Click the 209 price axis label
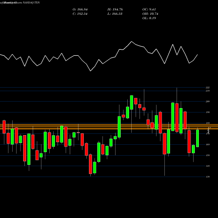The width and height of the screenshot is (218, 218). pyautogui.click(x=208, y=102)
